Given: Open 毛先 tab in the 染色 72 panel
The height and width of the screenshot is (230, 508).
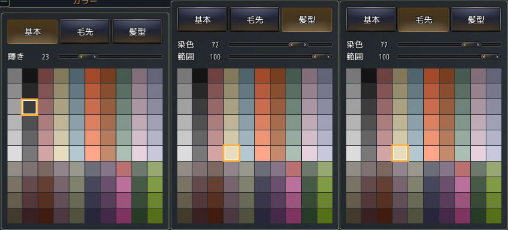Looking at the screenshot, I should (x=255, y=19).
